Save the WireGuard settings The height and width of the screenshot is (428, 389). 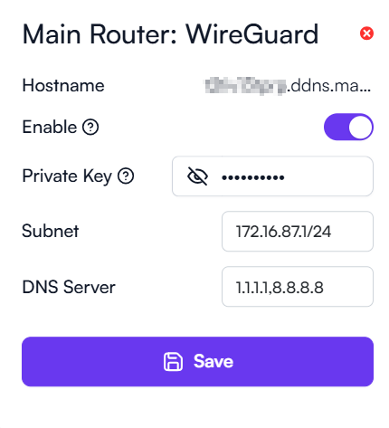click(x=197, y=361)
